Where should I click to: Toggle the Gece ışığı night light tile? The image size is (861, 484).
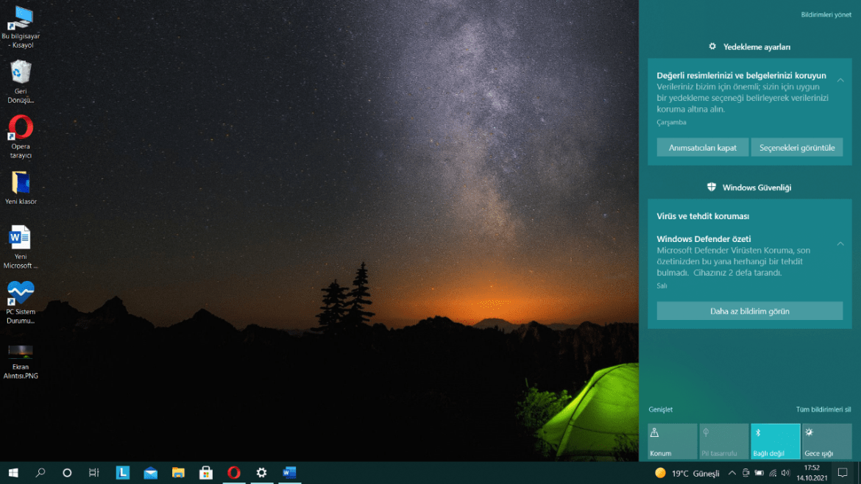click(x=826, y=441)
